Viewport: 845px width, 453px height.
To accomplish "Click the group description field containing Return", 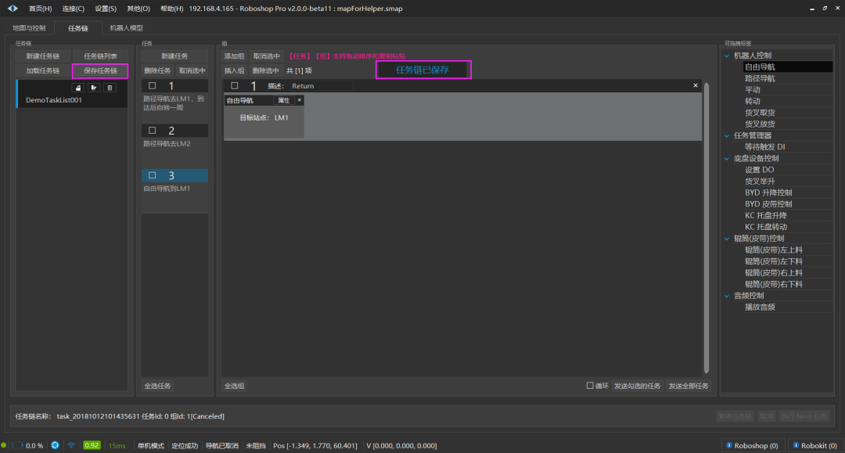I will click(322, 85).
